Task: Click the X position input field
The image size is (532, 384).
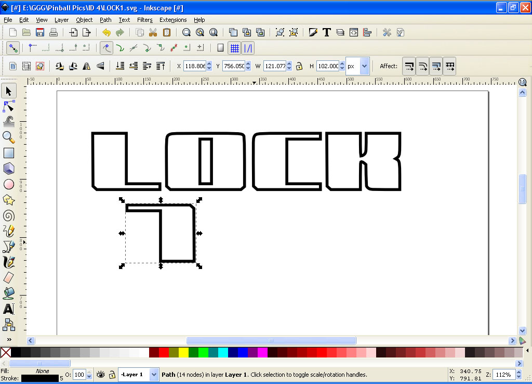Action: coord(195,66)
